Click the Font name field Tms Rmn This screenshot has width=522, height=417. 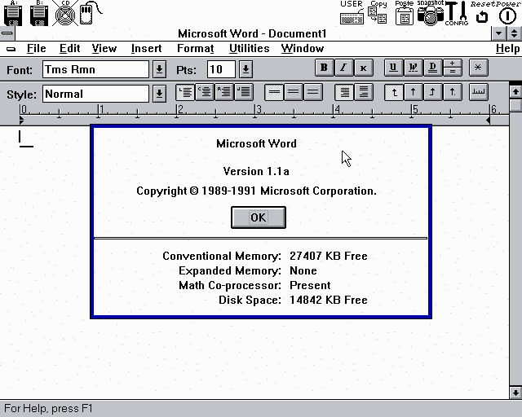coord(95,69)
